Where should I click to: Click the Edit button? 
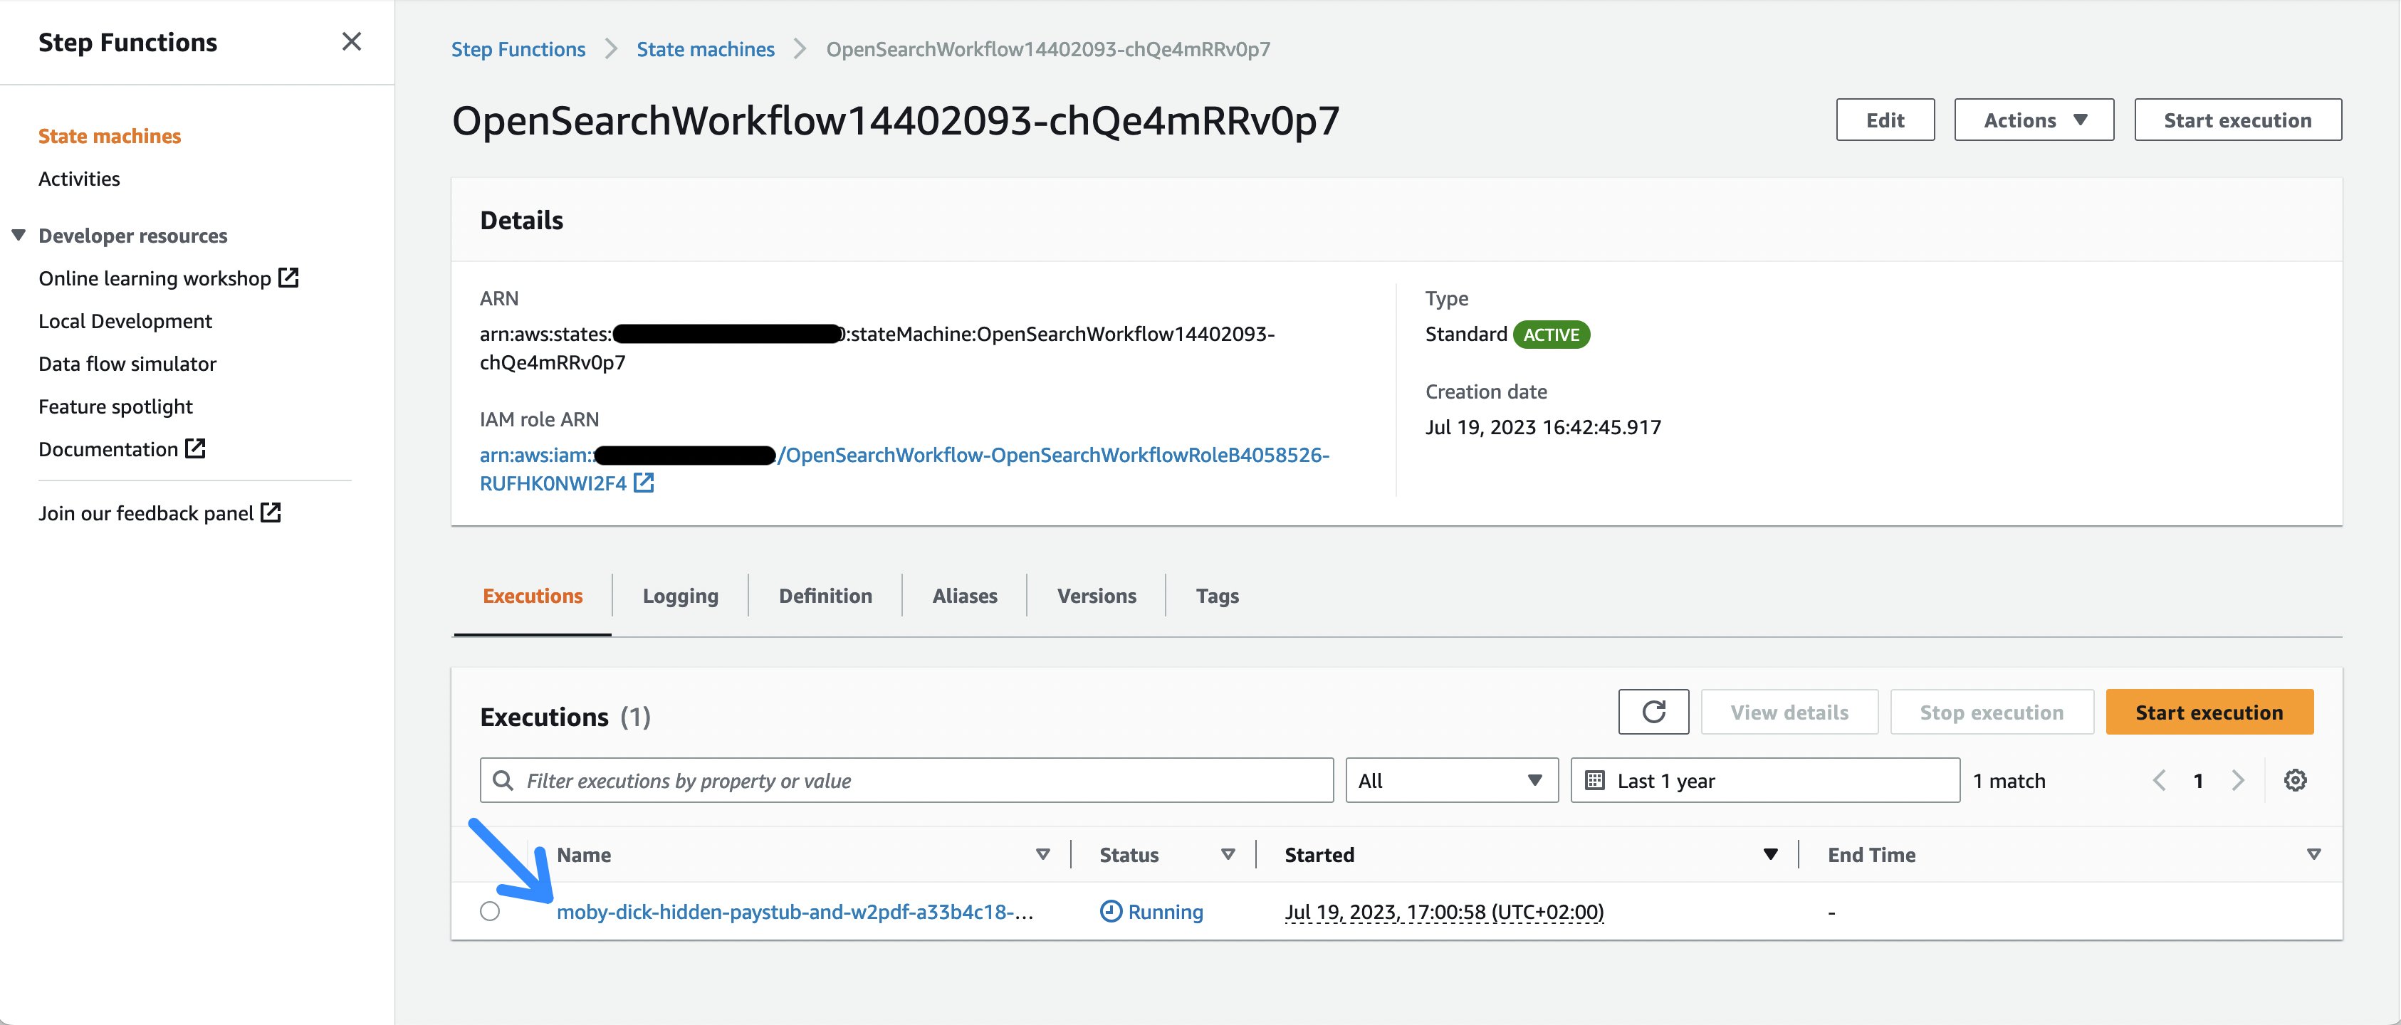[1885, 120]
